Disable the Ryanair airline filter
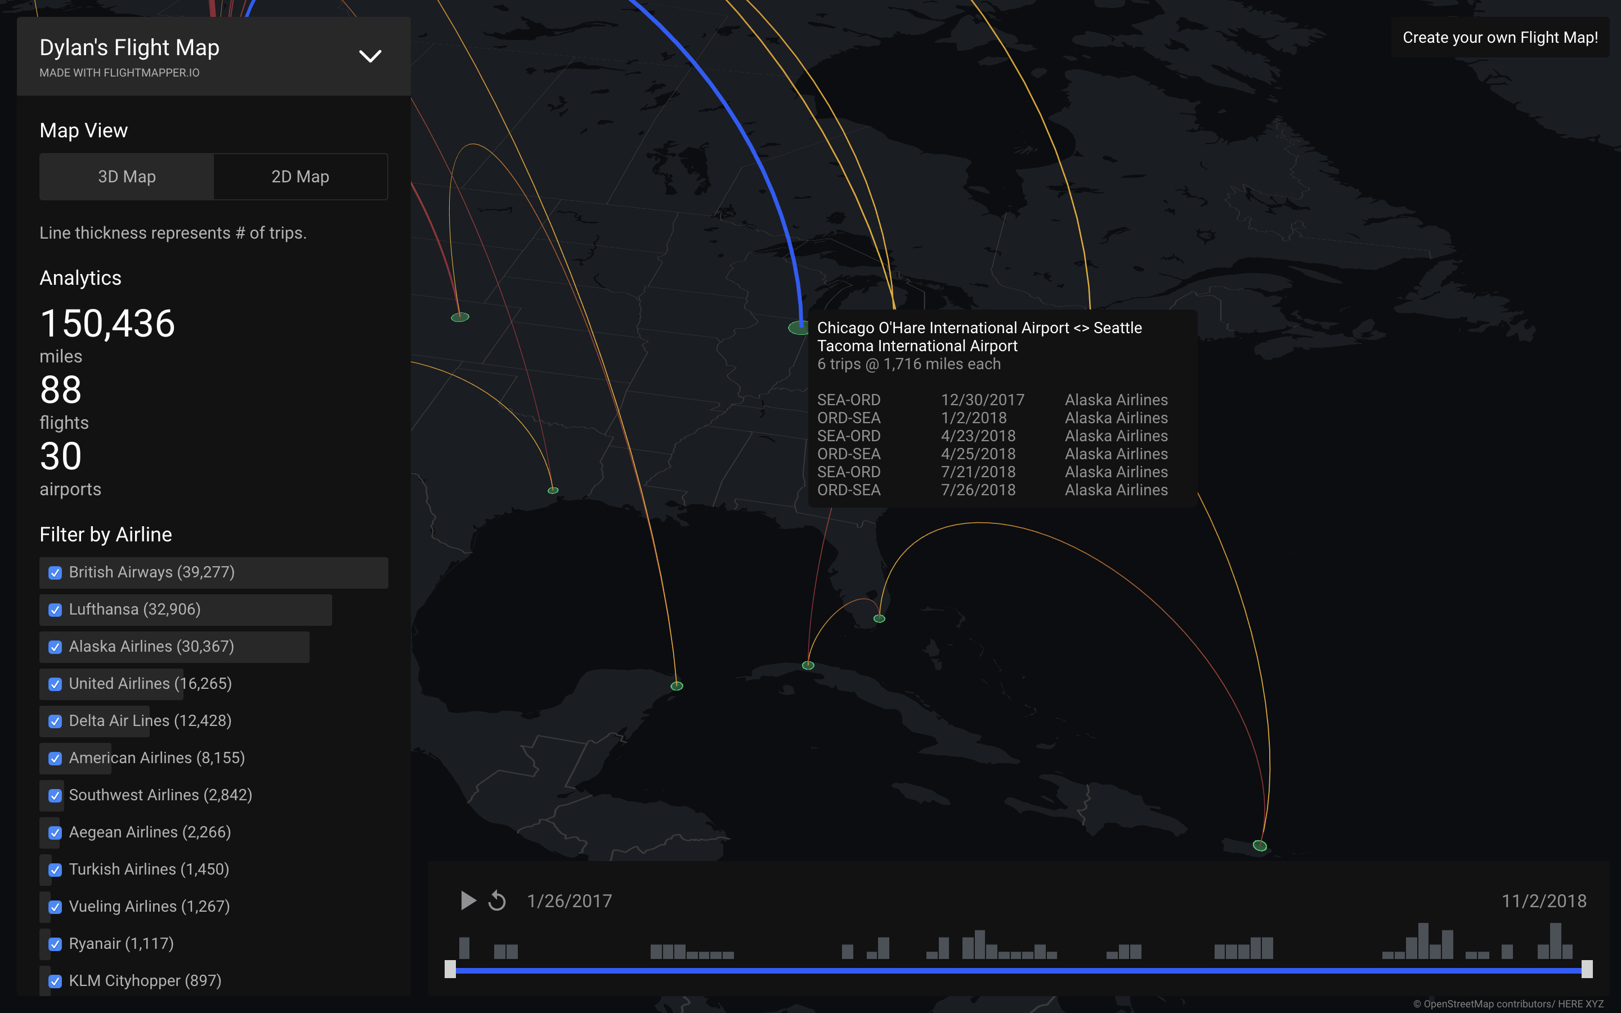Viewport: 1621px width, 1013px height. click(55, 944)
